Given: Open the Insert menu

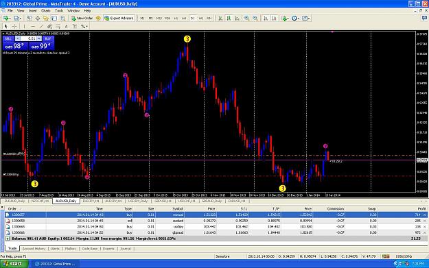Looking at the screenshot, I should tap(32, 11).
